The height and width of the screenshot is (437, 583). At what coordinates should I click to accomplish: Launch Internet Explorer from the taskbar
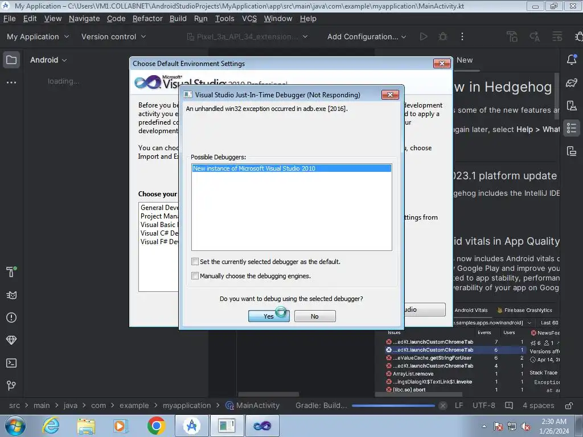click(51, 426)
